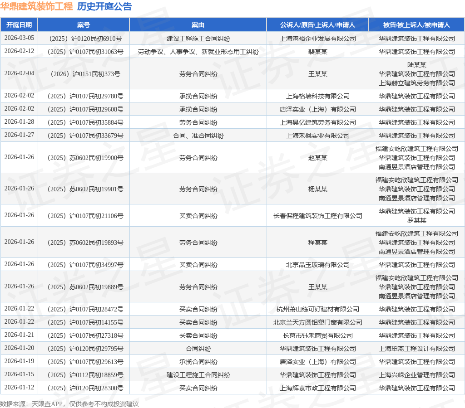This screenshot has height=408, width=465.
Task: Select case number 沪0107民初28472号
Action: click(86, 309)
